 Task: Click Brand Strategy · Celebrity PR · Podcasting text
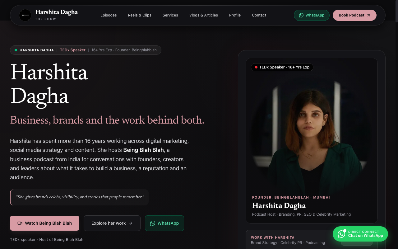288,243
